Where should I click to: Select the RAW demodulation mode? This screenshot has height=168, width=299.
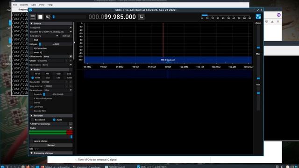pyautogui.click(x=67, y=78)
